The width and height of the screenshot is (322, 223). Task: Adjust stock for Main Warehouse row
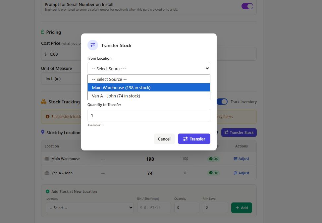point(241,159)
